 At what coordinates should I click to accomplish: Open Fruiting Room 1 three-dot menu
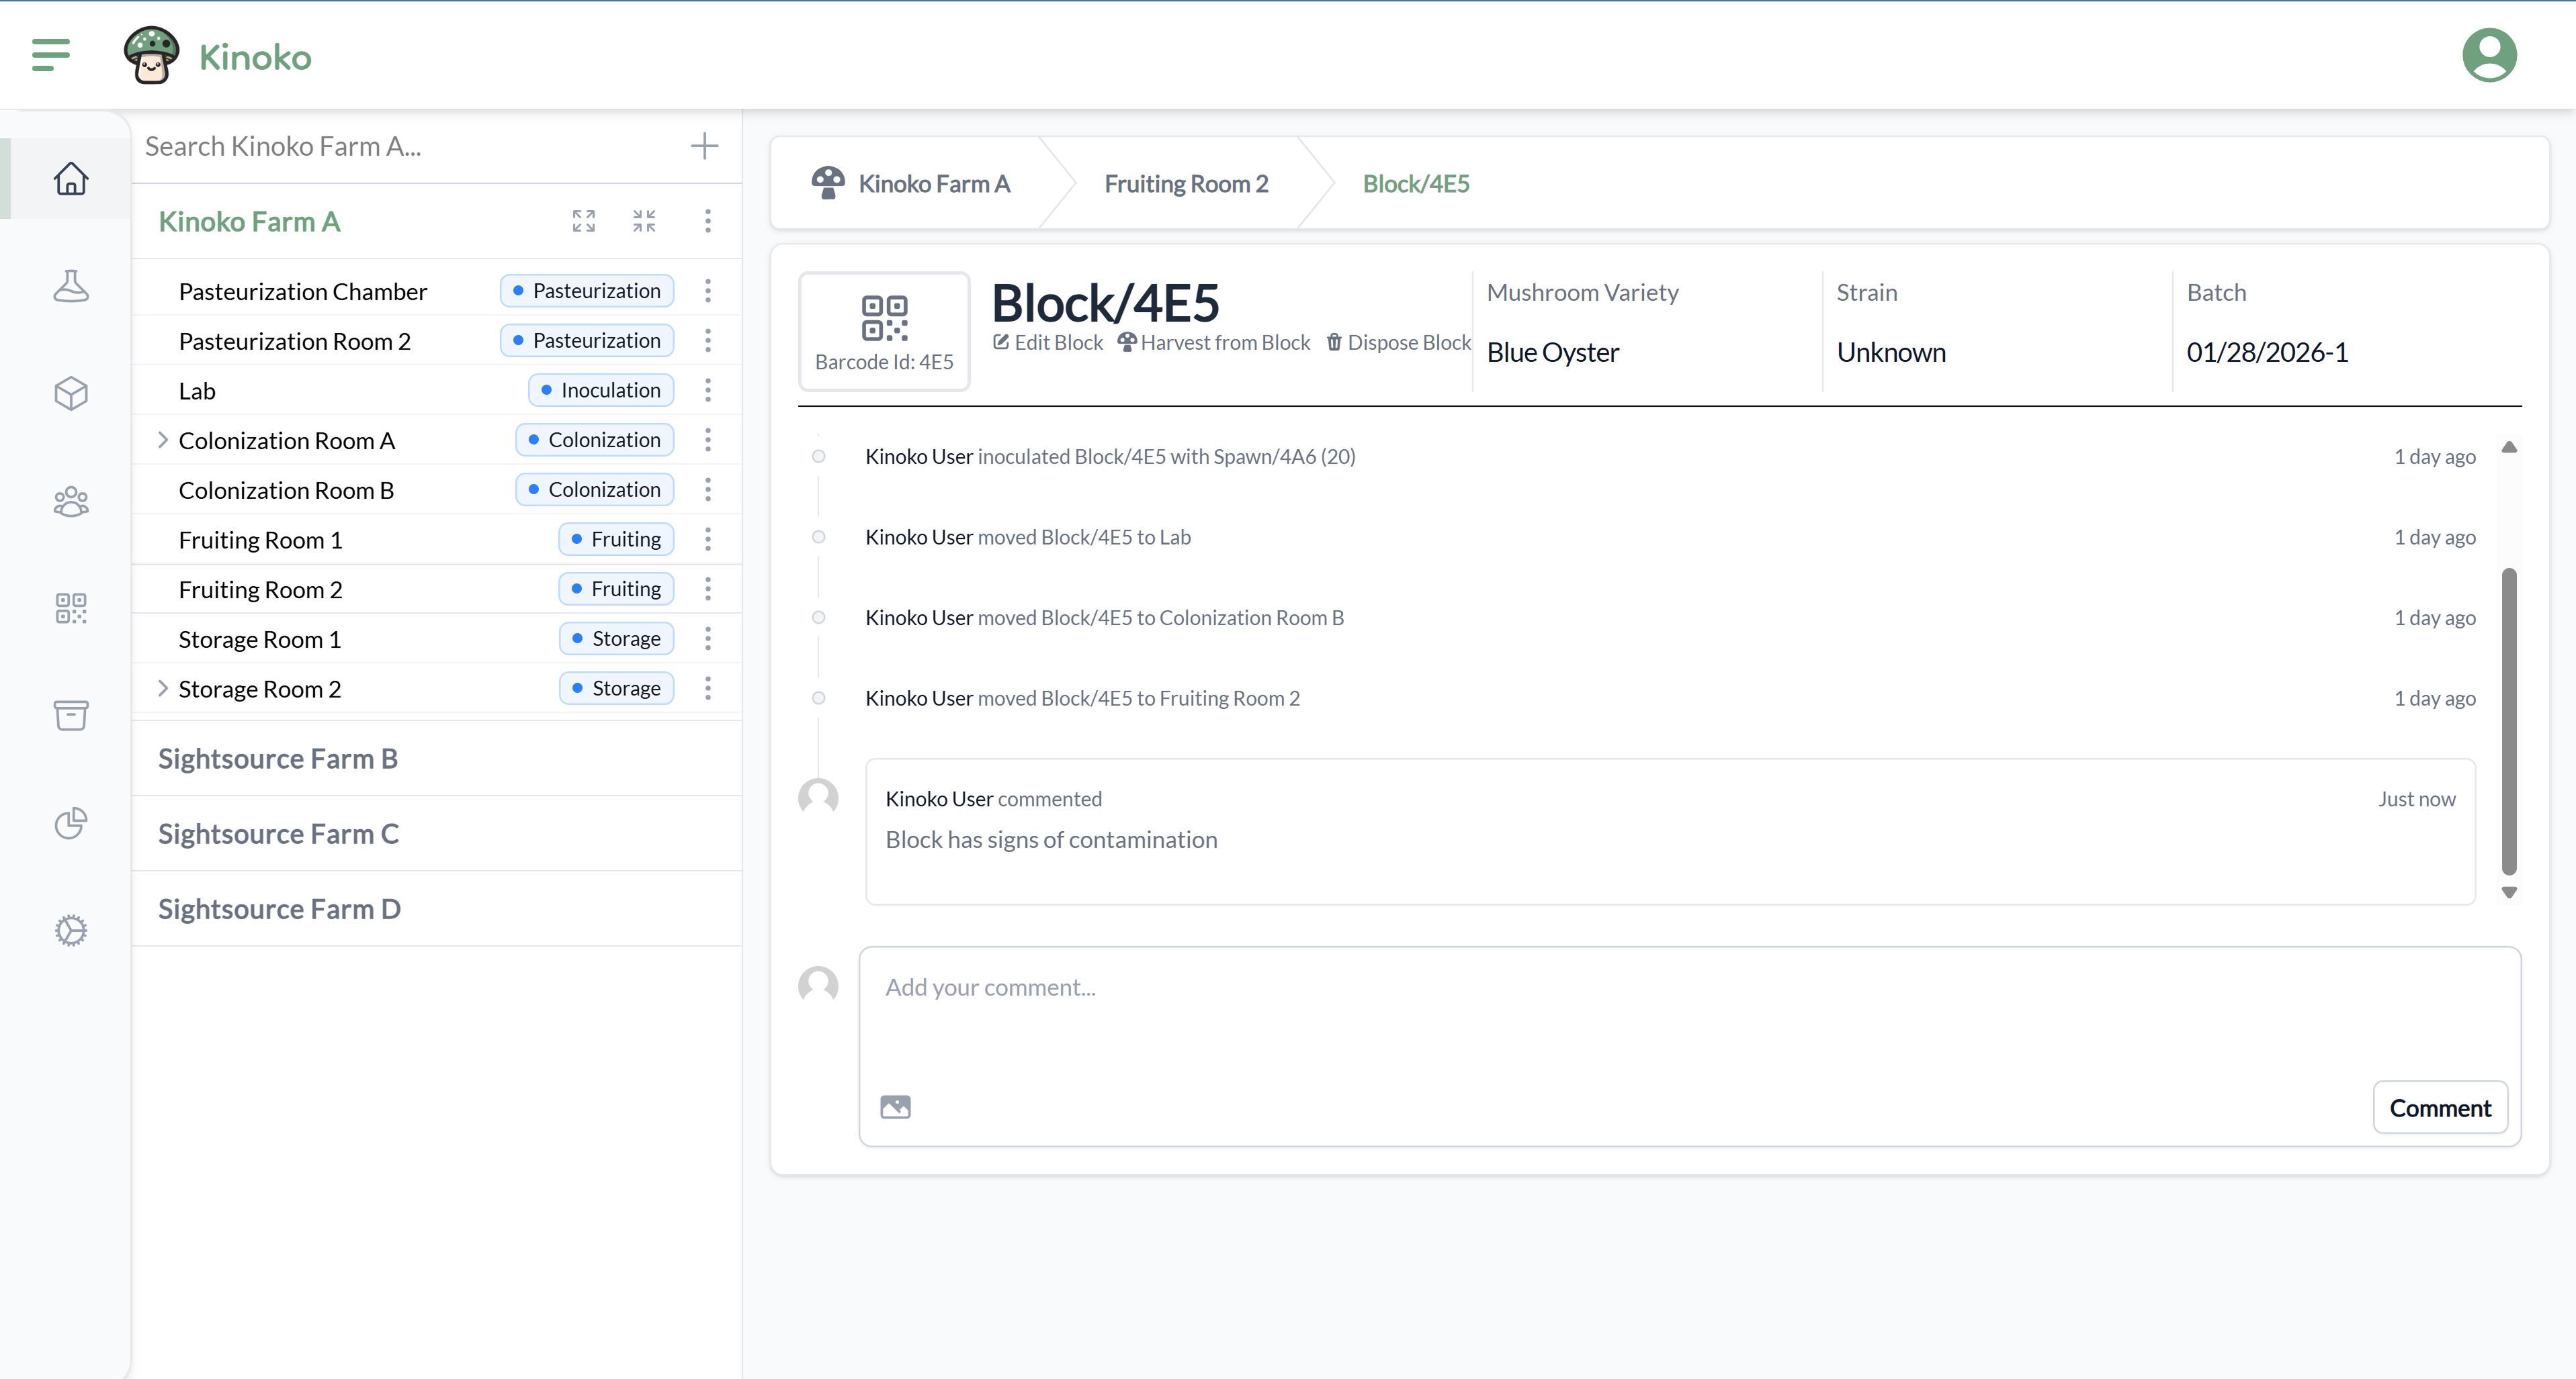pyautogui.click(x=708, y=540)
